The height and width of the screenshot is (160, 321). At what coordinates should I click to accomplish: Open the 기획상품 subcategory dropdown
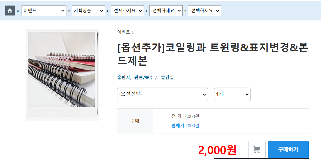click(89, 11)
